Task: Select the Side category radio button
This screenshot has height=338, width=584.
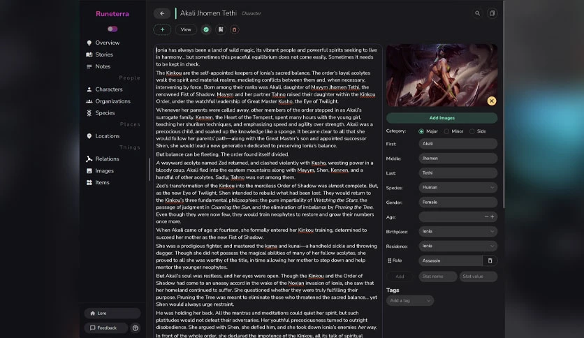Action: coord(472,131)
